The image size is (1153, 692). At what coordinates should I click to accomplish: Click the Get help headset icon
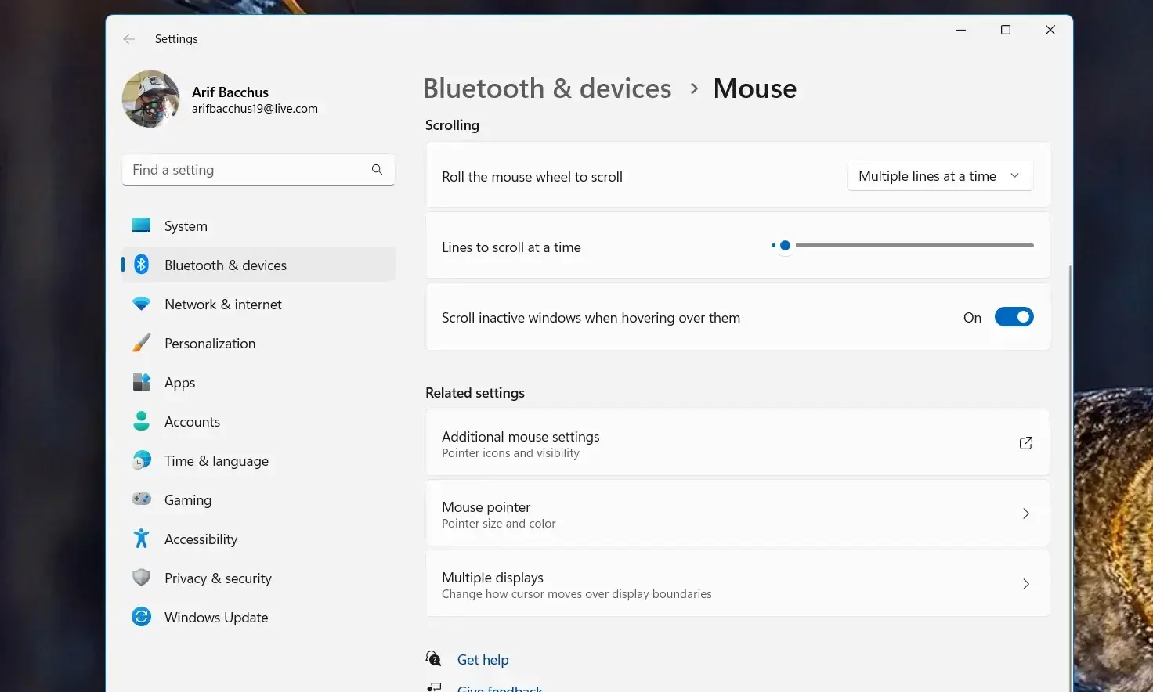(434, 658)
